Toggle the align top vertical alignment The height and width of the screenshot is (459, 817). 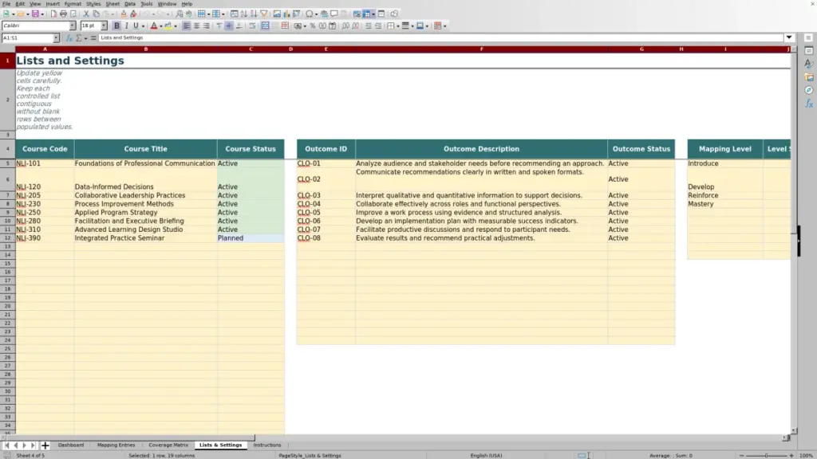(x=219, y=26)
